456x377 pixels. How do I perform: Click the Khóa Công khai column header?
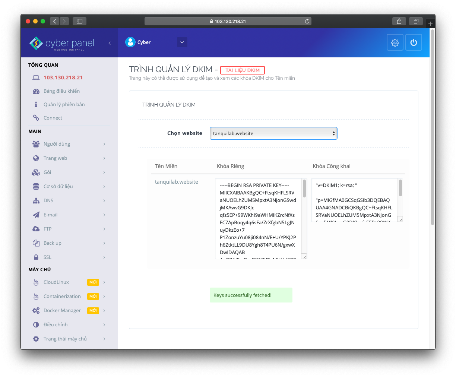tap(332, 166)
